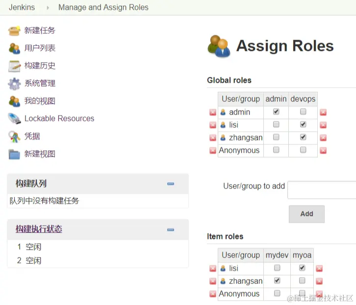Click the 我的视图 people icon

point(14,101)
